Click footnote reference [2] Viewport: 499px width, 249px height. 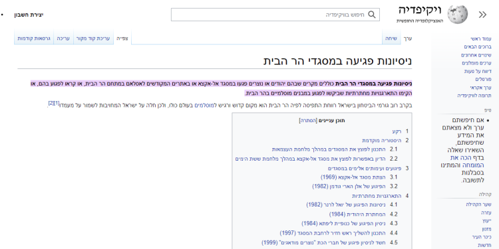(51, 103)
